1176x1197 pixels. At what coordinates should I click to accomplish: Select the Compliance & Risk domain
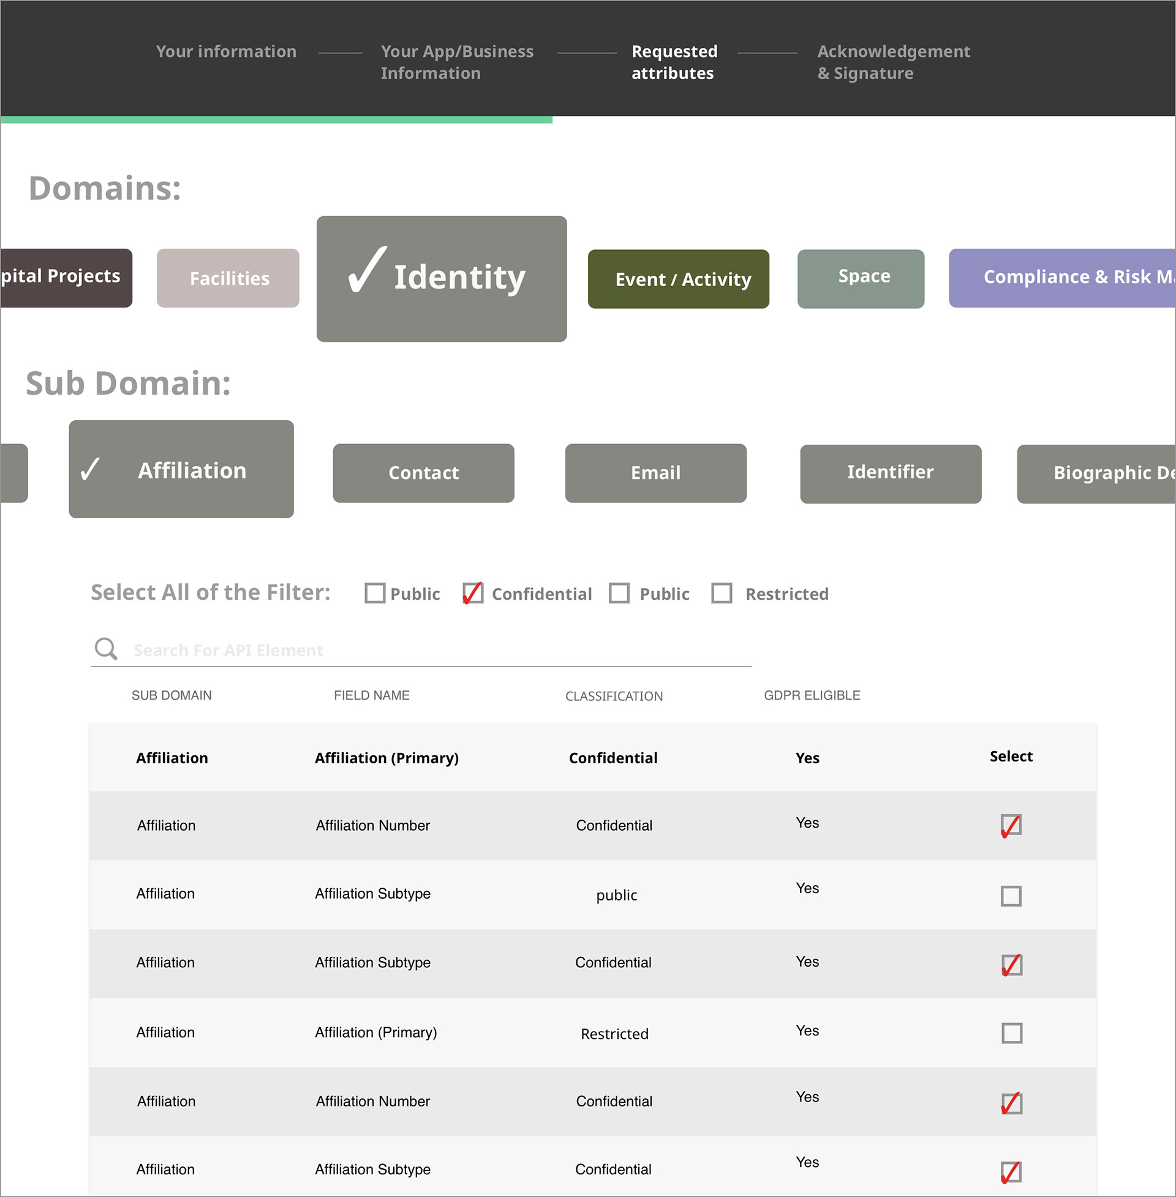click(x=1061, y=278)
